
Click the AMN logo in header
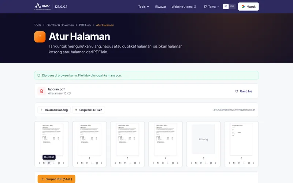tap(42, 7)
